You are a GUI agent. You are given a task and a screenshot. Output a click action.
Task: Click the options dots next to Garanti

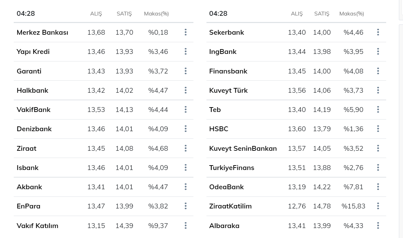pos(186,71)
